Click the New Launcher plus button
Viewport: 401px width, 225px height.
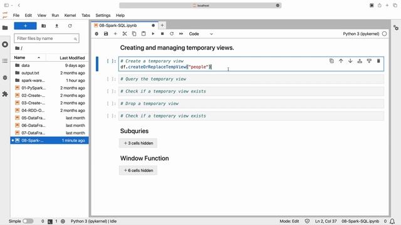(x=25, y=26)
